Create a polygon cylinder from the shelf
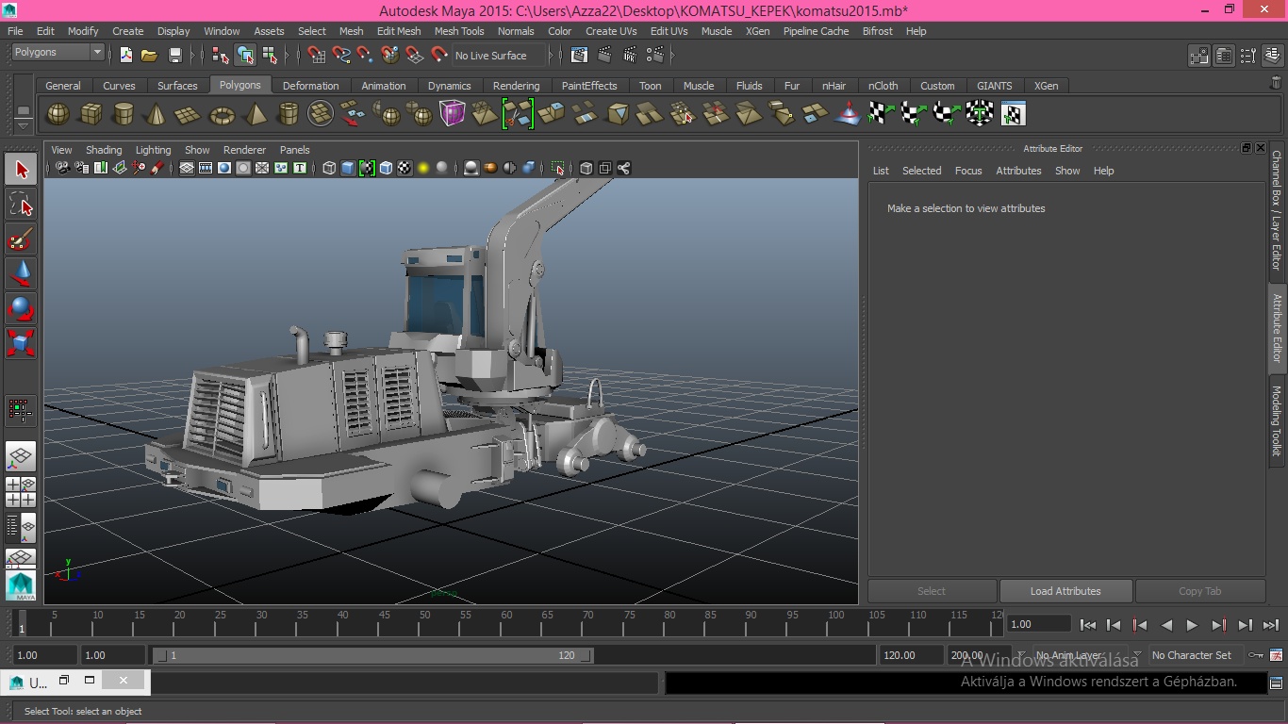 124,114
